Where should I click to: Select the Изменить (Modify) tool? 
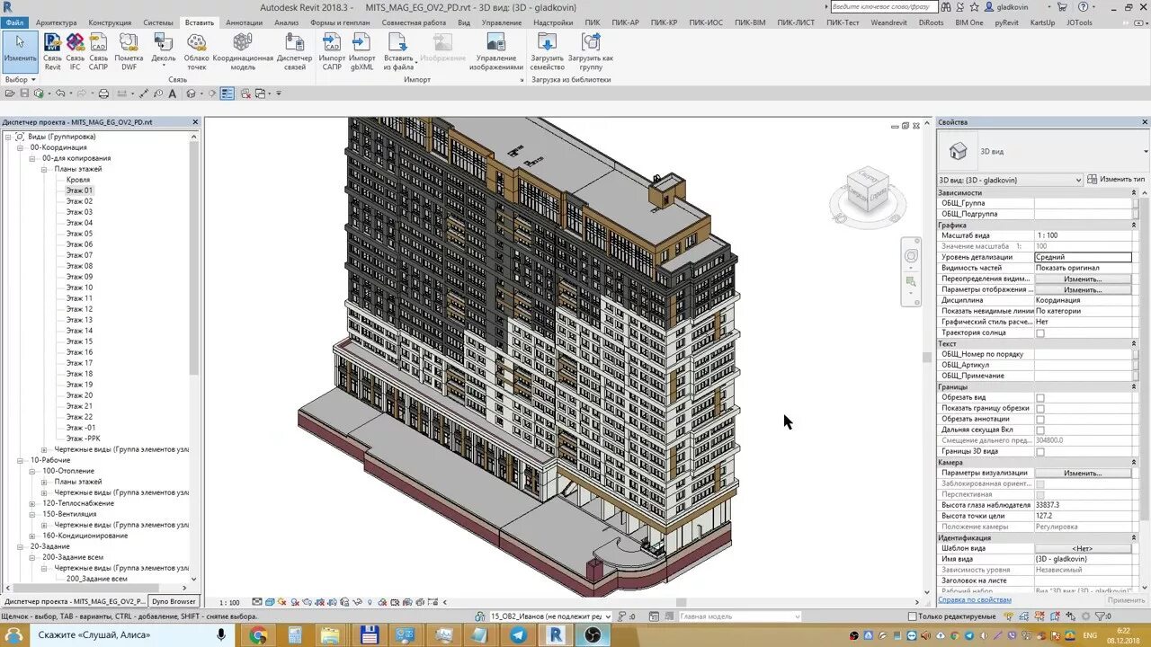pyautogui.click(x=20, y=51)
